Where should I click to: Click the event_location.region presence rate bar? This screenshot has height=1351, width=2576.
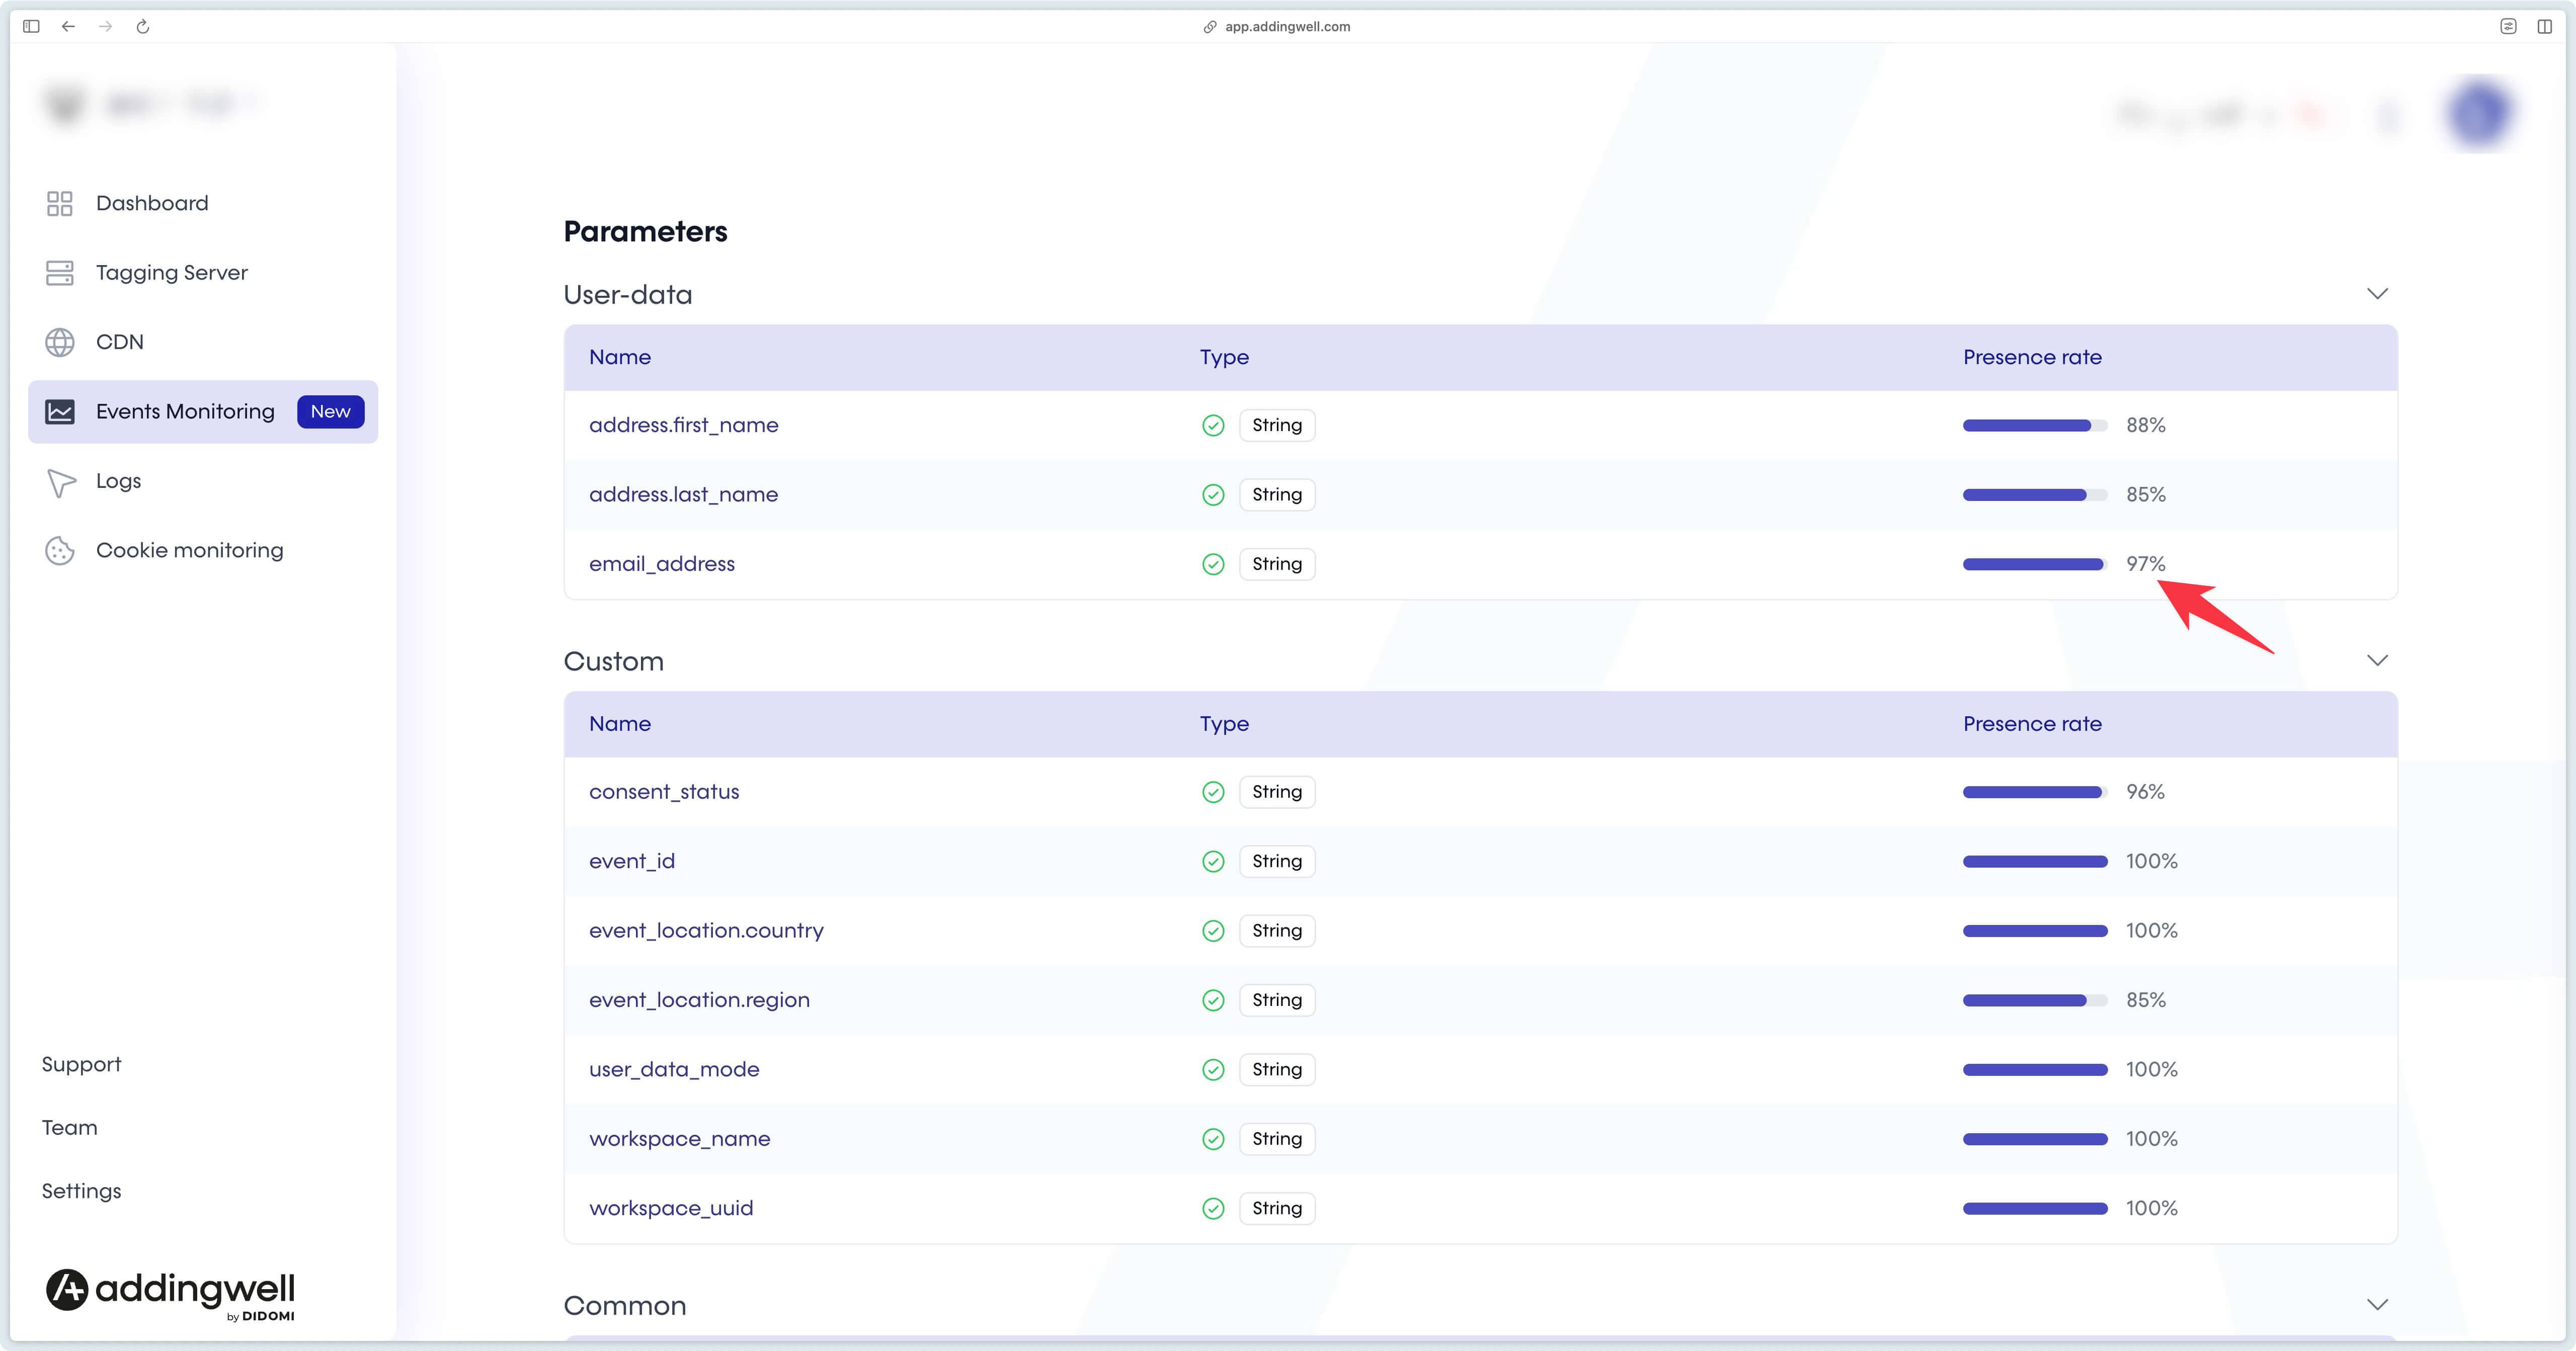(2035, 1001)
